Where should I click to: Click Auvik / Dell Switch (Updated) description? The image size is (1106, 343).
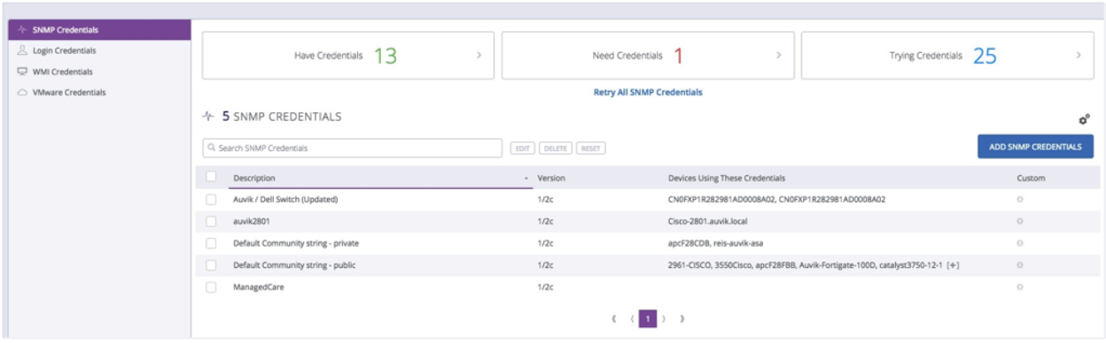click(x=285, y=200)
